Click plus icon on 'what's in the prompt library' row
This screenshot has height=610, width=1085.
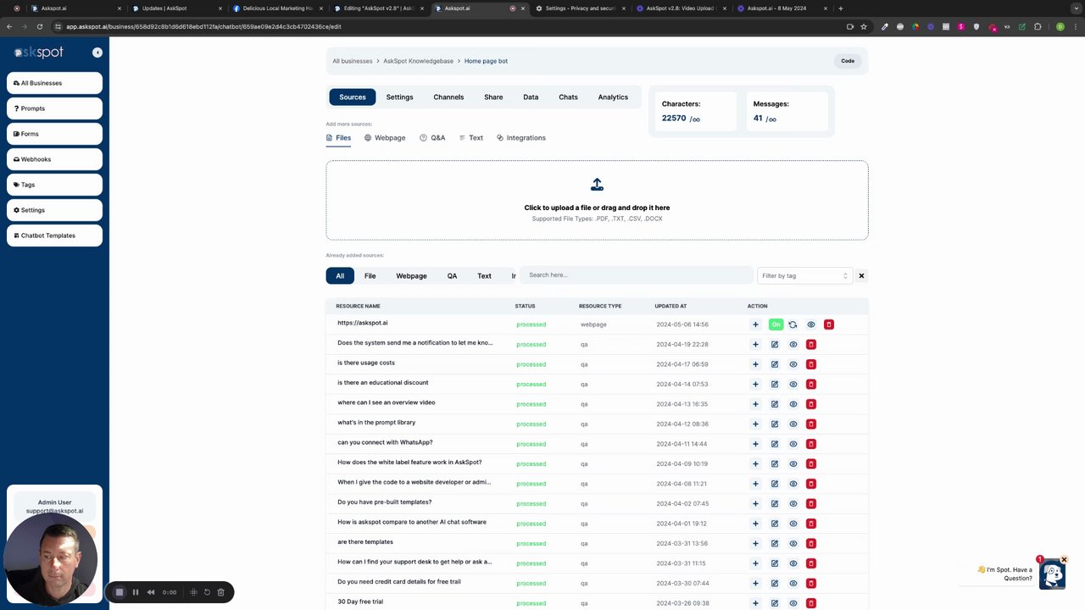[755, 424]
